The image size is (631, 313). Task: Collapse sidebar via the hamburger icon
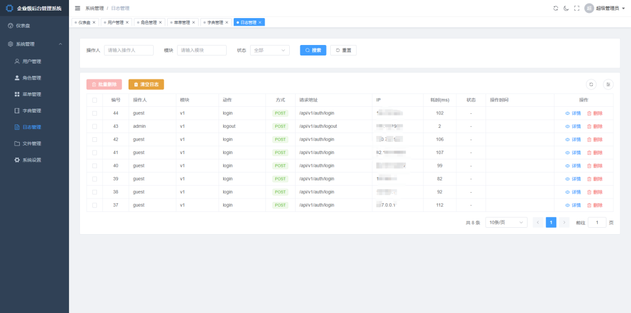[x=78, y=8]
